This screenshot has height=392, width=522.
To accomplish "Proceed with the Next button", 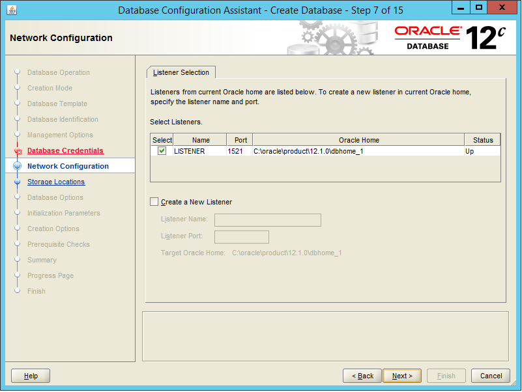I will point(402,376).
